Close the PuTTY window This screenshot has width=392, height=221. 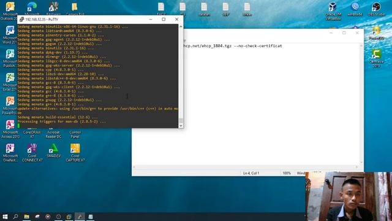click(177, 19)
